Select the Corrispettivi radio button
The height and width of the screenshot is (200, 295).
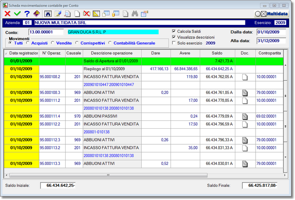click(77, 43)
